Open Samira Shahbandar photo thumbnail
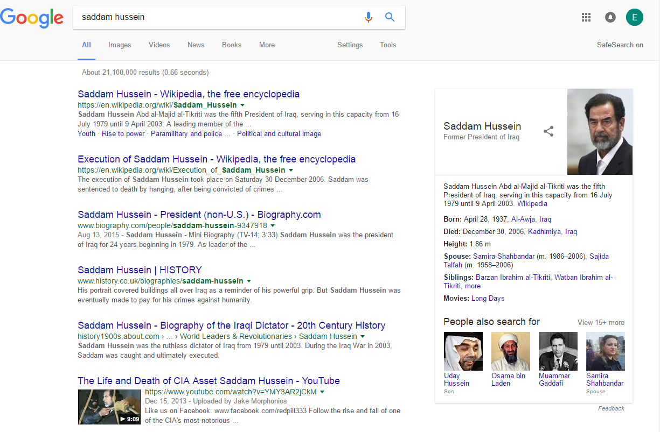This screenshot has width=660, height=432. click(x=606, y=351)
